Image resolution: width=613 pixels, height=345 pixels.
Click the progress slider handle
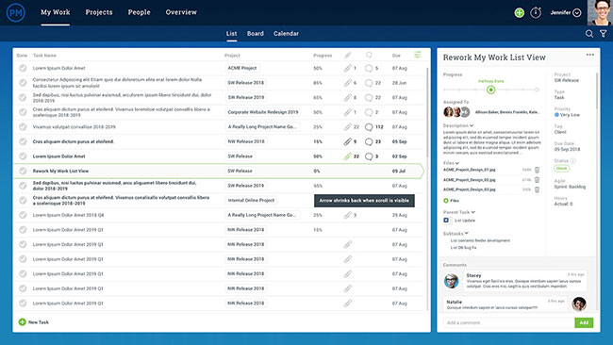pos(491,90)
